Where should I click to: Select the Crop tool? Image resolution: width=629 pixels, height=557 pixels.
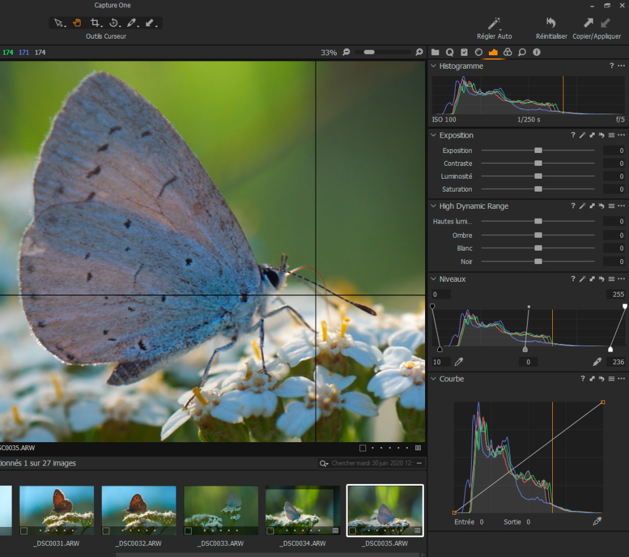pyautogui.click(x=95, y=23)
